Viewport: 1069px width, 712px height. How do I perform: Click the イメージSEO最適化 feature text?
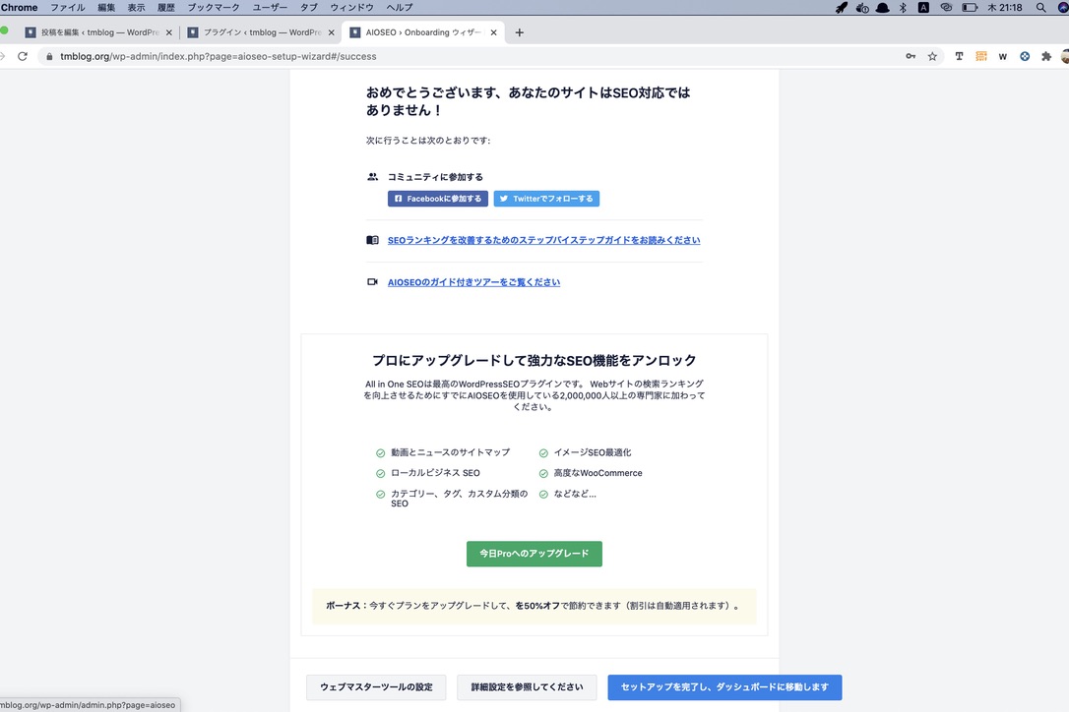point(593,452)
